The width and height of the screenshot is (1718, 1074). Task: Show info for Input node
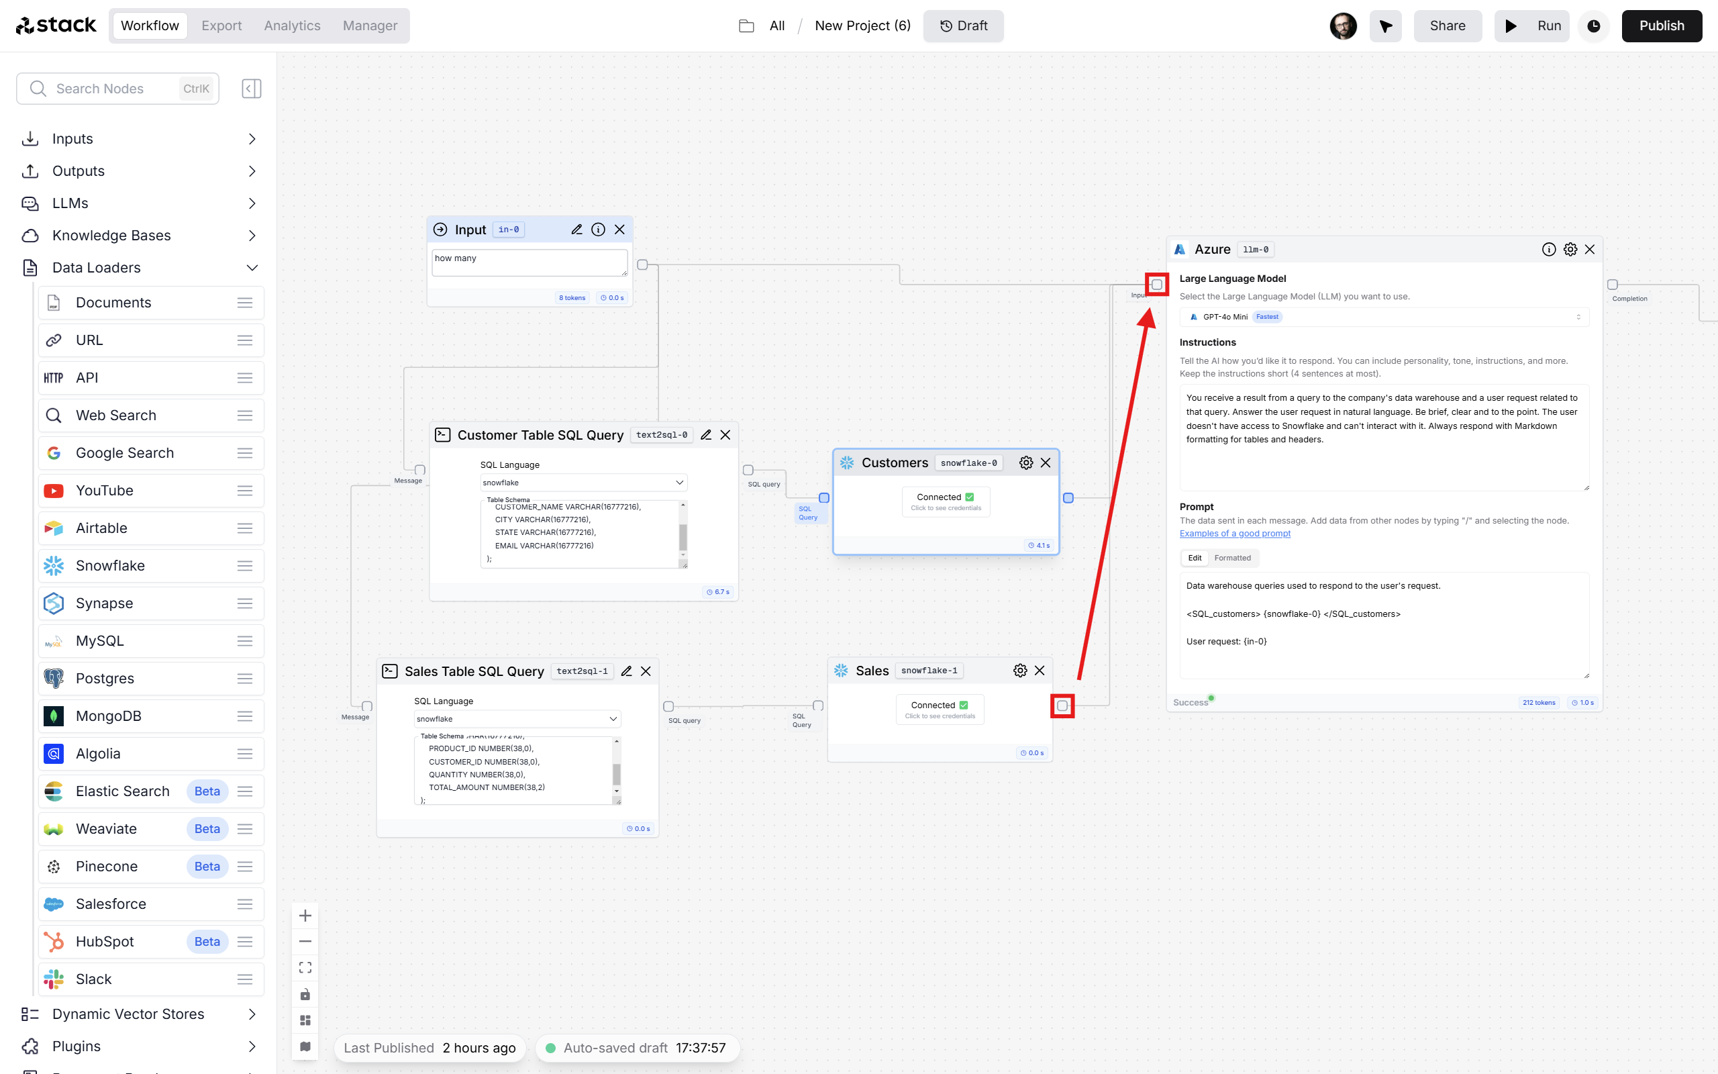point(599,230)
